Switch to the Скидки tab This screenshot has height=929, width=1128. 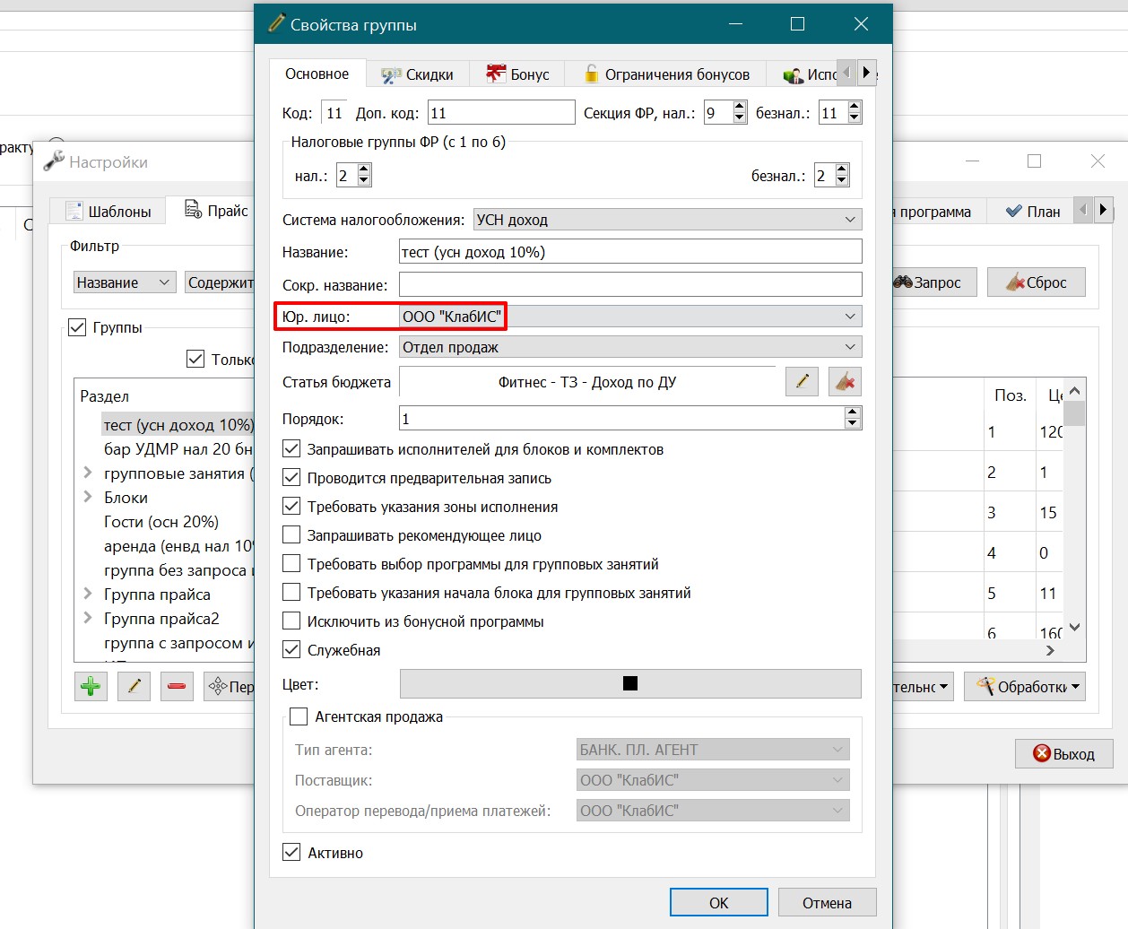tap(417, 74)
